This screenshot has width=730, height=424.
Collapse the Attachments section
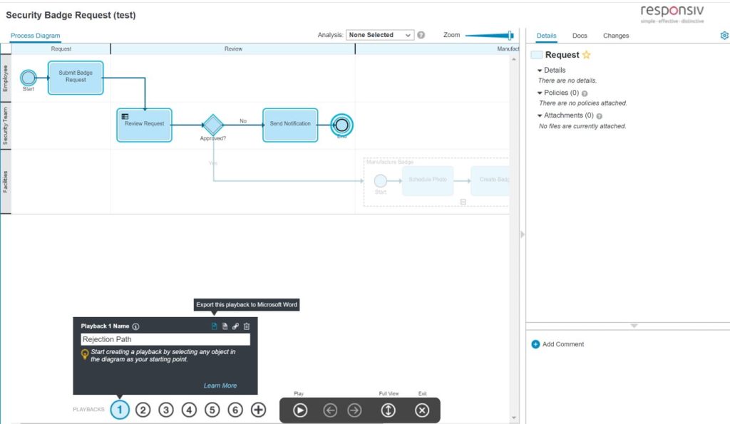[x=540, y=115]
